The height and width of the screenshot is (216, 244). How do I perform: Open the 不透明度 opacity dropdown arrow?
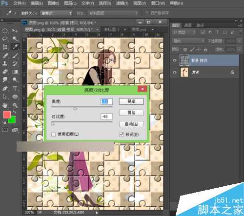[239, 41]
